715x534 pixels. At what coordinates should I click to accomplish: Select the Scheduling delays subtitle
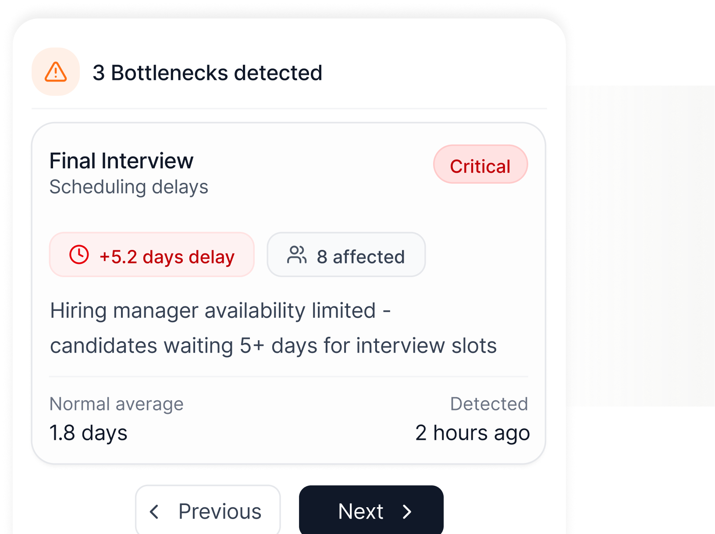pos(129,187)
